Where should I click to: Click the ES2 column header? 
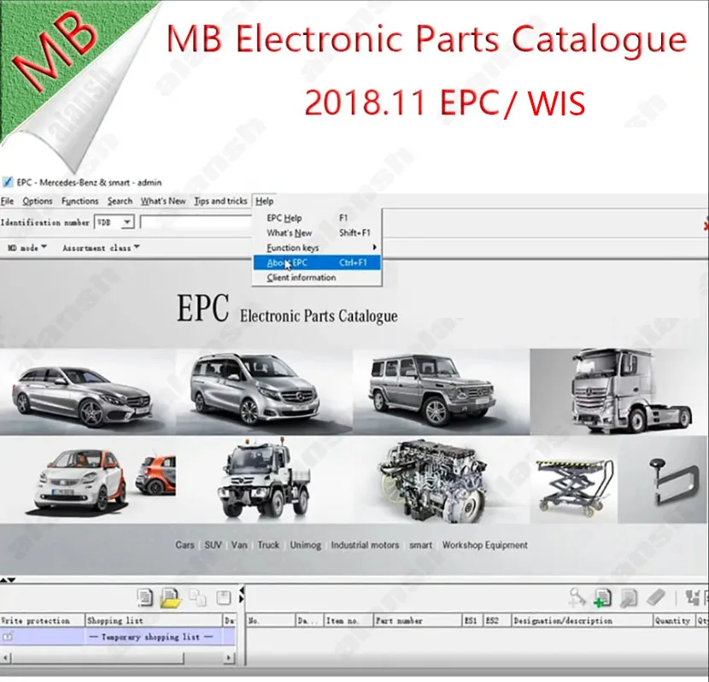point(496,620)
